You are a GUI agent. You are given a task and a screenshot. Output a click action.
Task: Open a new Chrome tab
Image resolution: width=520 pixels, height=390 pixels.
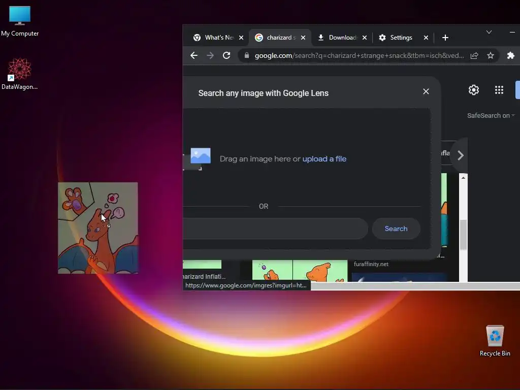(x=445, y=38)
